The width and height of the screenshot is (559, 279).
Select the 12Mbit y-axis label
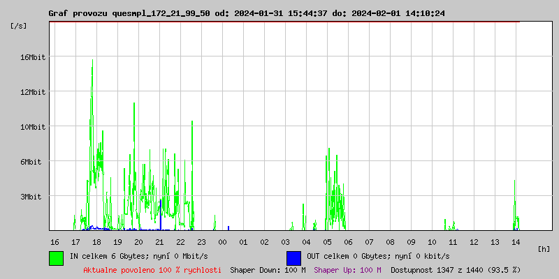tap(32, 92)
